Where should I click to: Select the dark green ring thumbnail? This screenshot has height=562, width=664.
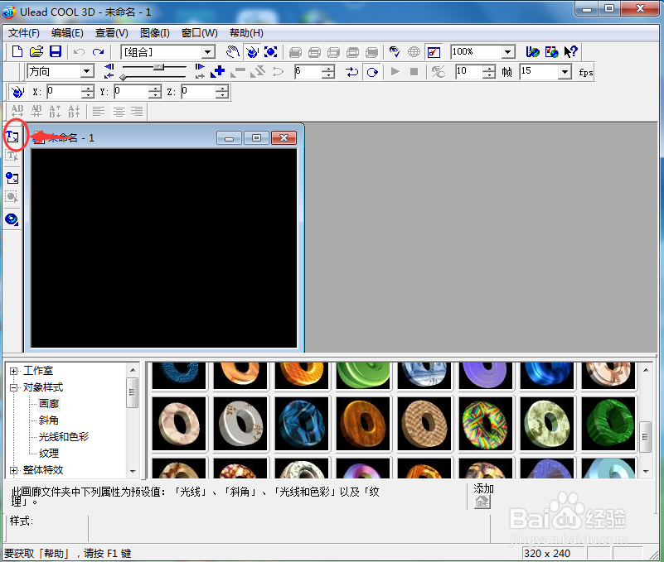point(608,423)
